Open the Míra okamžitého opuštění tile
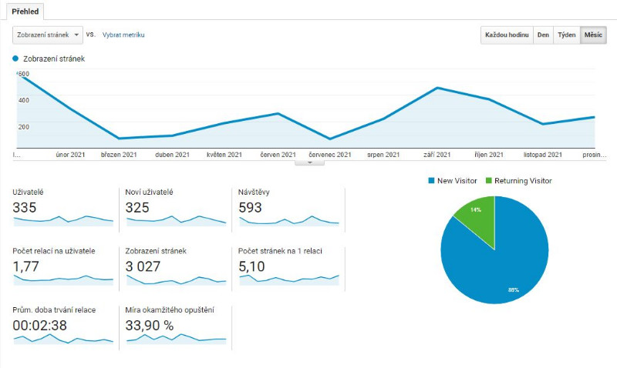The width and height of the screenshot is (617, 368). [176, 326]
